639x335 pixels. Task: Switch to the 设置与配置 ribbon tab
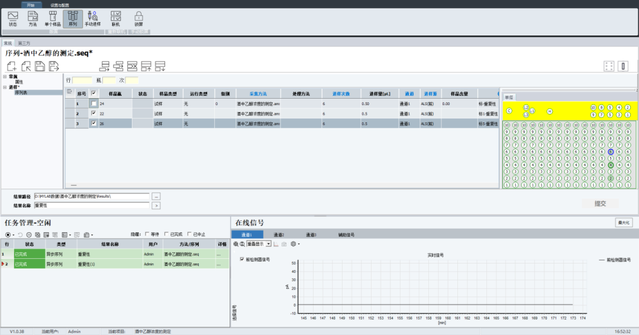coord(60,5)
